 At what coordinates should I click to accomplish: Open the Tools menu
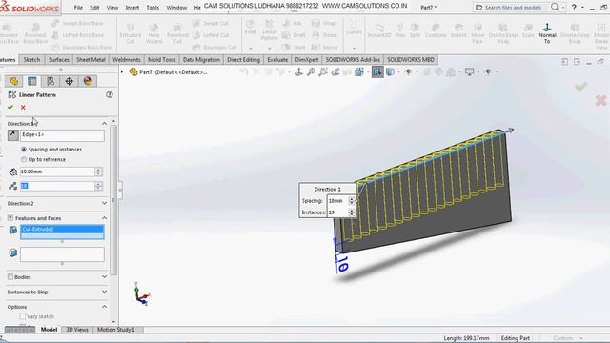(152, 8)
